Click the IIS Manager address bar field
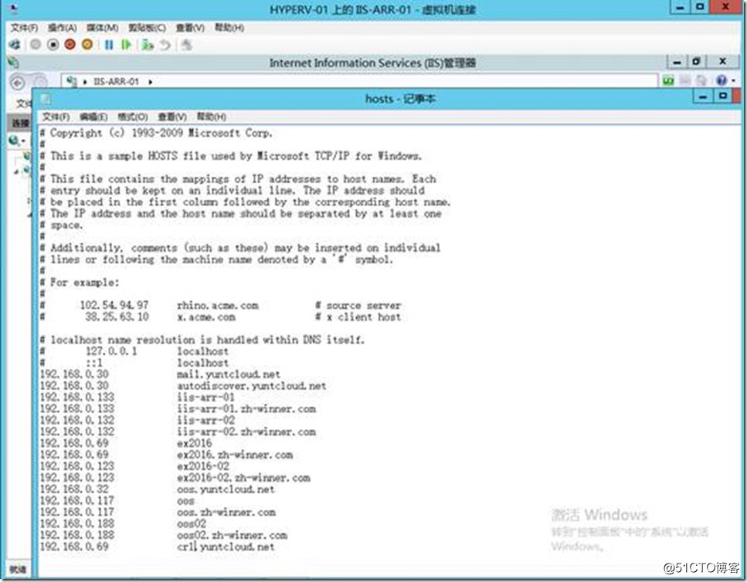The width and height of the screenshot is (747, 582). point(360,81)
